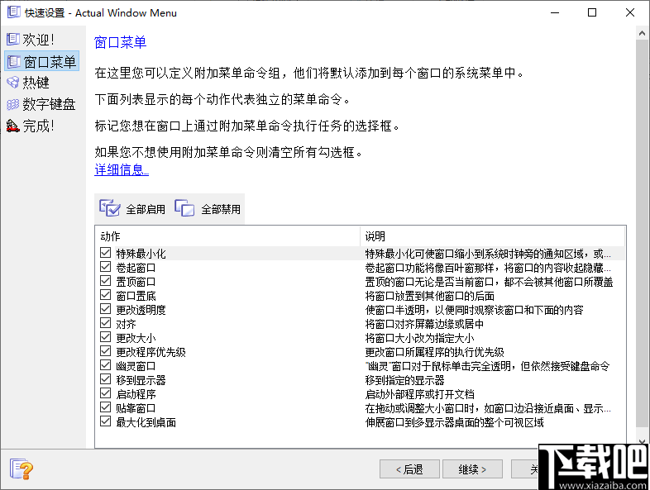The height and width of the screenshot is (490, 650).
Task: Toggle the 特殊最小化 checkbox
Action: coord(105,253)
